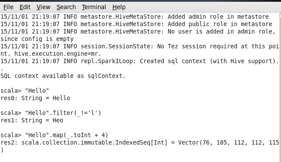The image size is (281, 162).
Task: Click the "SQL context available as sqlContext." line
Action: (x=63, y=76)
